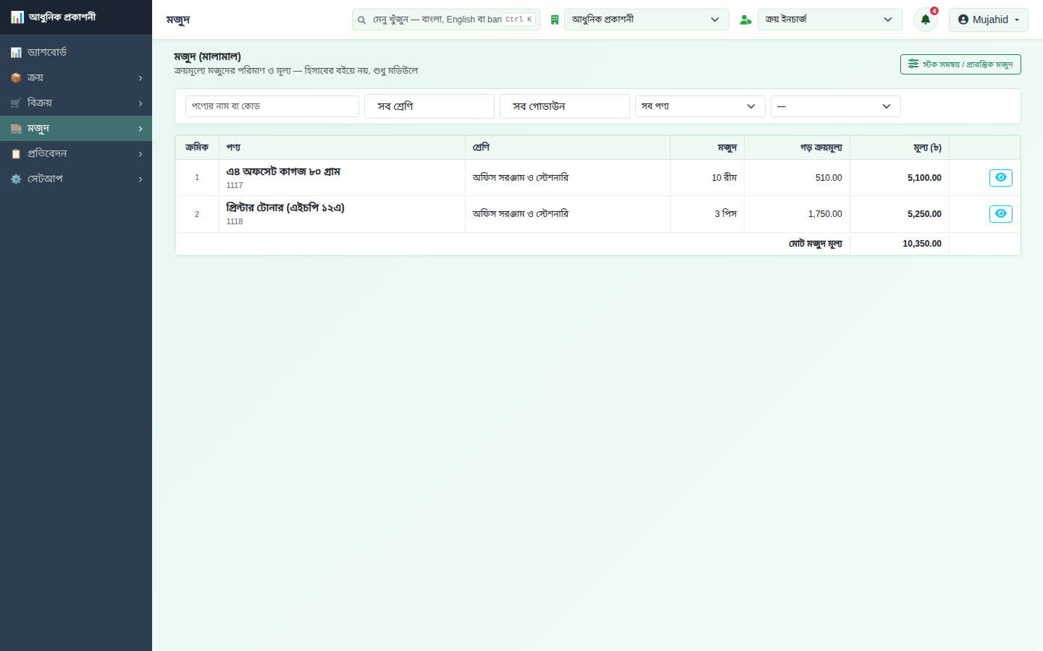Image resolution: width=1043 pixels, height=651 pixels.
Task: Click the ড্যাশবোর্ড chart icon
Action: pos(16,52)
